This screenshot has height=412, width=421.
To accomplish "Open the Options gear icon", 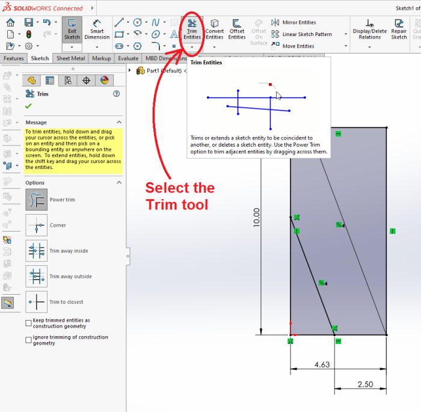I will pos(29,46).
